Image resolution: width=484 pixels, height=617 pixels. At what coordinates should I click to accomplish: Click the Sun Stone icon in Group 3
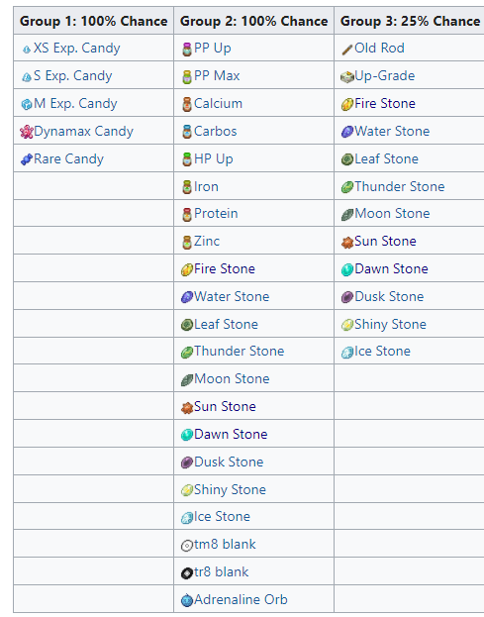click(x=347, y=243)
